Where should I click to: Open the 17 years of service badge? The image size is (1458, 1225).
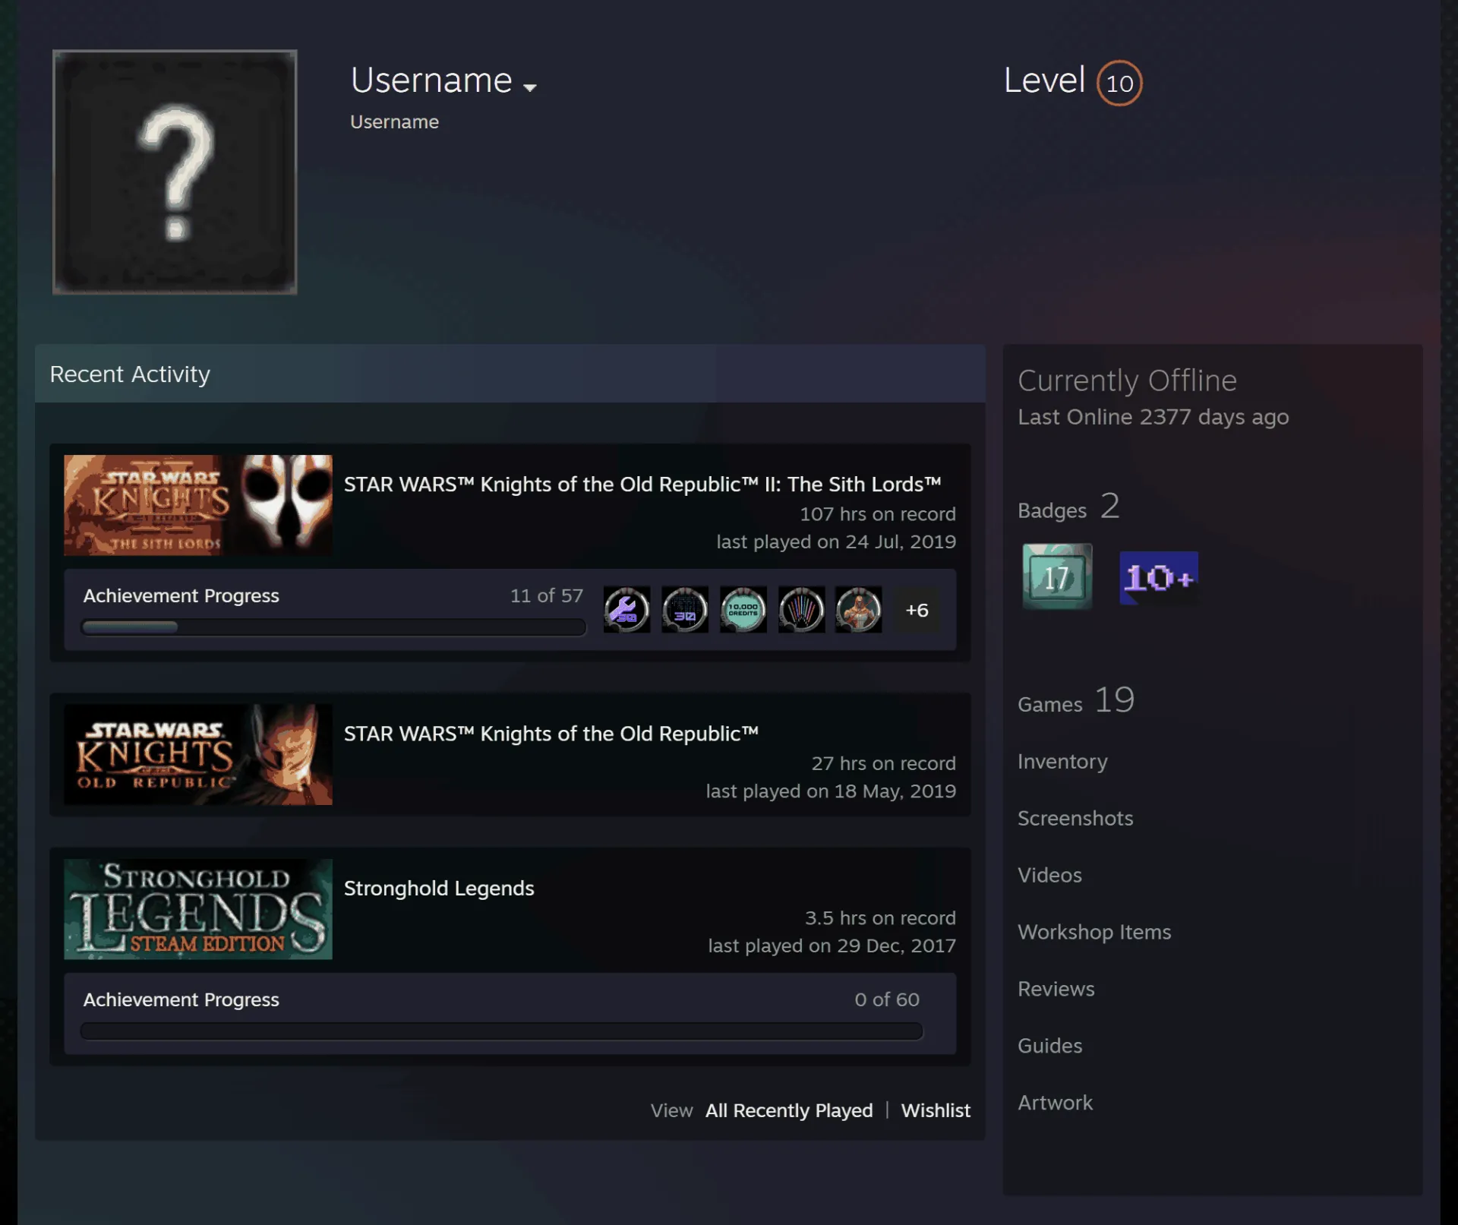point(1057,576)
